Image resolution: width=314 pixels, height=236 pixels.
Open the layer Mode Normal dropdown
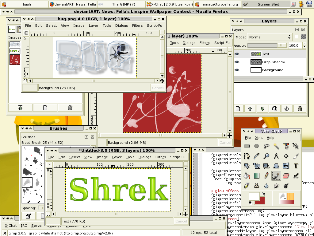pyautogui.click(x=270, y=37)
